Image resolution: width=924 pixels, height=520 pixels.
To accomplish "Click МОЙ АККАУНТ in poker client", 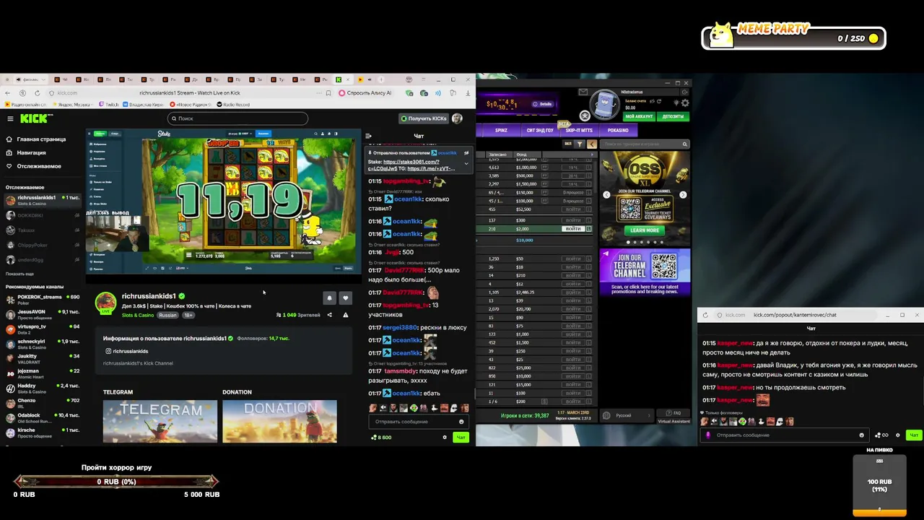I will tap(639, 116).
